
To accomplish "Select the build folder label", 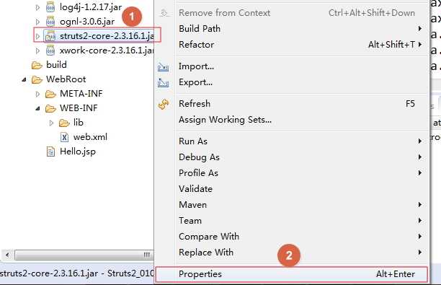I will (56, 65).
